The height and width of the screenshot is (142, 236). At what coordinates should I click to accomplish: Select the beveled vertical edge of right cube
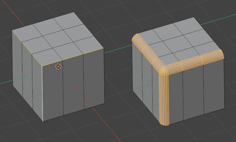tap(164, 100)
